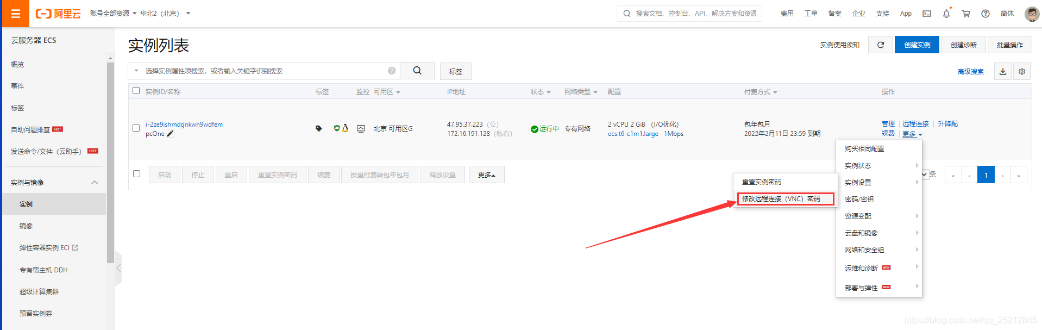Open the row More actions dropdown
The height and width of the screenshot is (330, 1042).
click(x=912, y=134)
